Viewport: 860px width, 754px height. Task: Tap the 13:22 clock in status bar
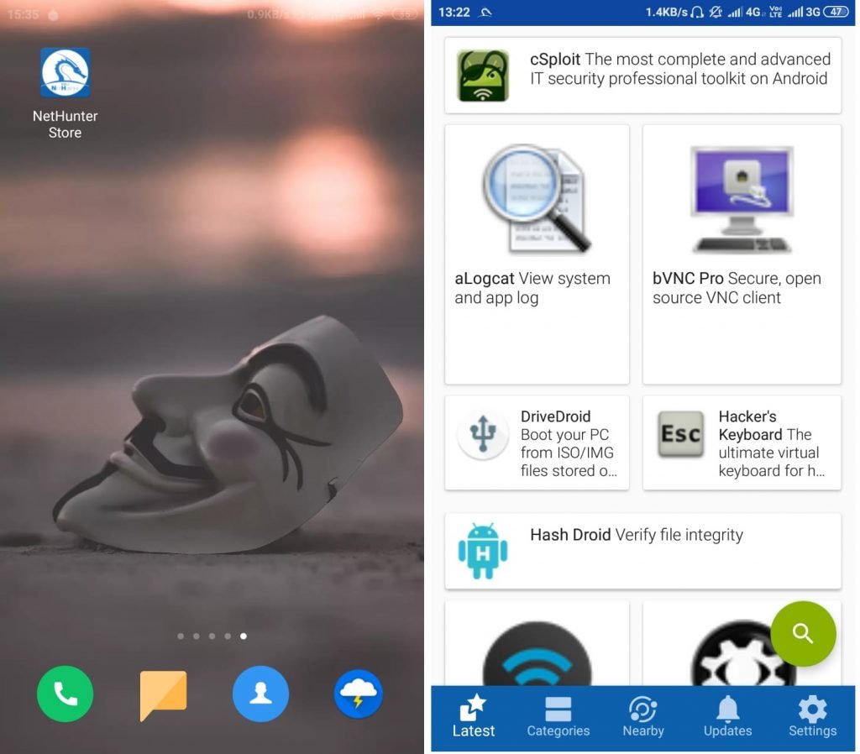pos(454,12)
